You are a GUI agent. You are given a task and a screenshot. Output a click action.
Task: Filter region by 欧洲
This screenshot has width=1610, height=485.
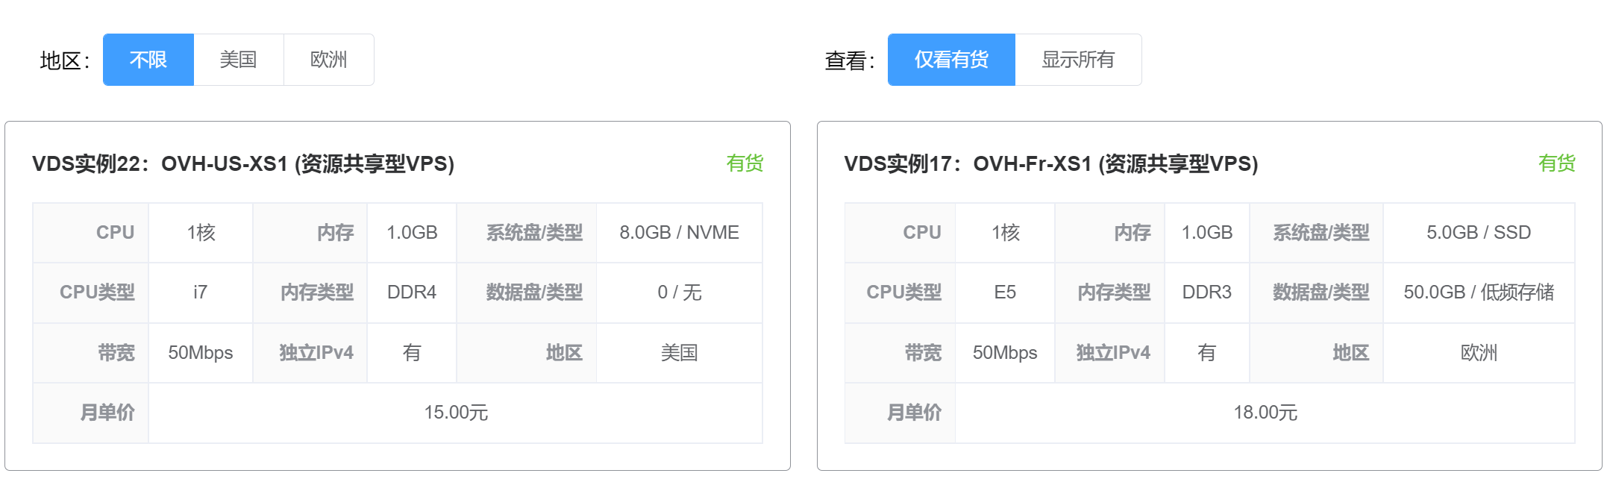(329, 60)
